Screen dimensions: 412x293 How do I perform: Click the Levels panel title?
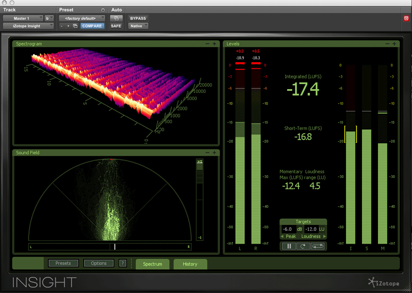click(x=233, y=43)
